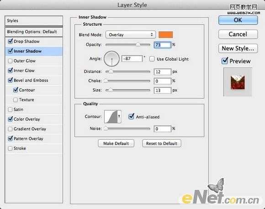The image size is (265, 209).
Task: Click the New Style... button
Action: (238, 48)
